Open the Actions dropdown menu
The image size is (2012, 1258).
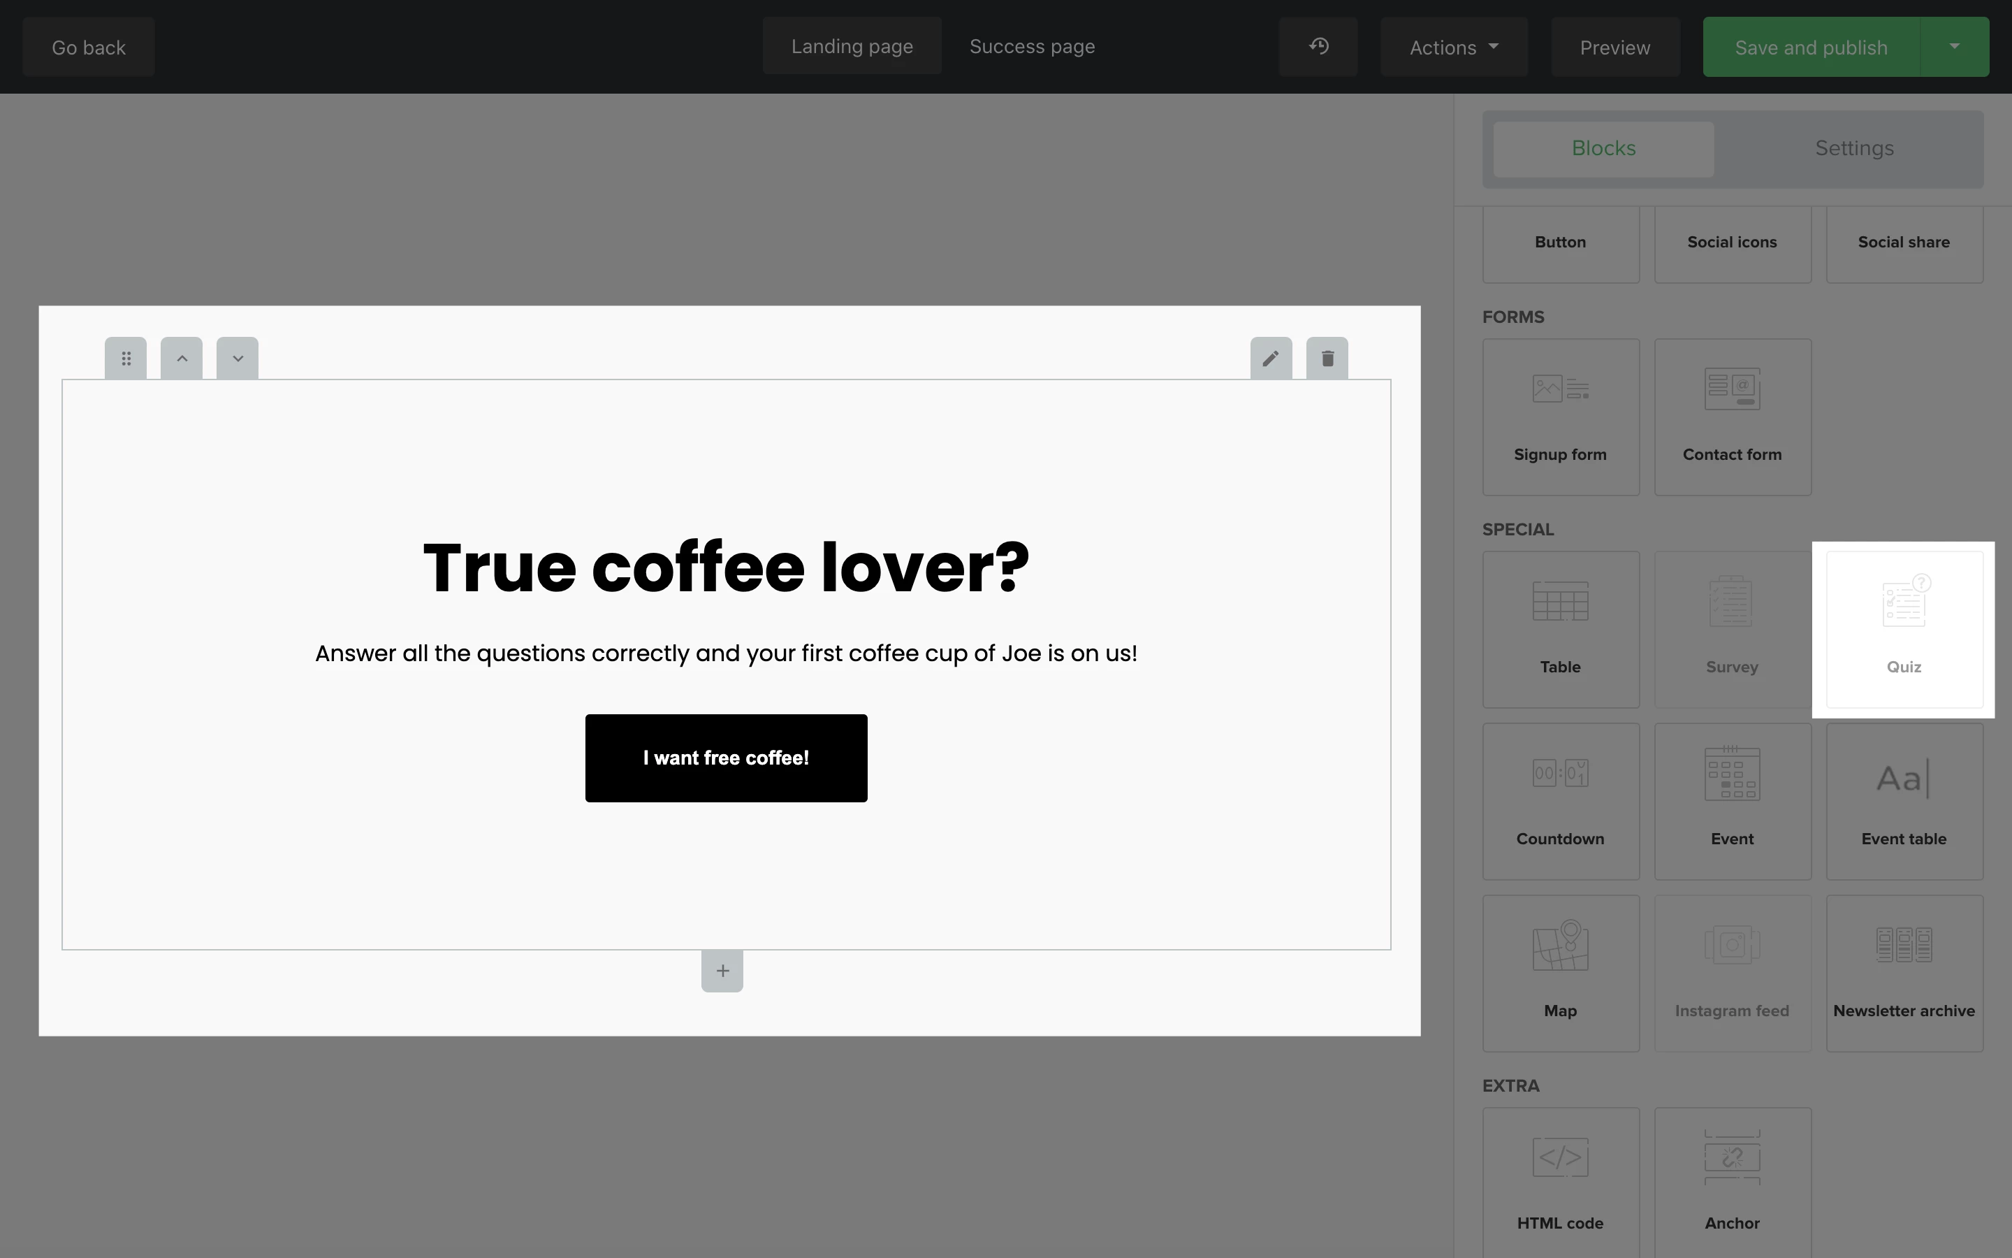coord(1453,48)
